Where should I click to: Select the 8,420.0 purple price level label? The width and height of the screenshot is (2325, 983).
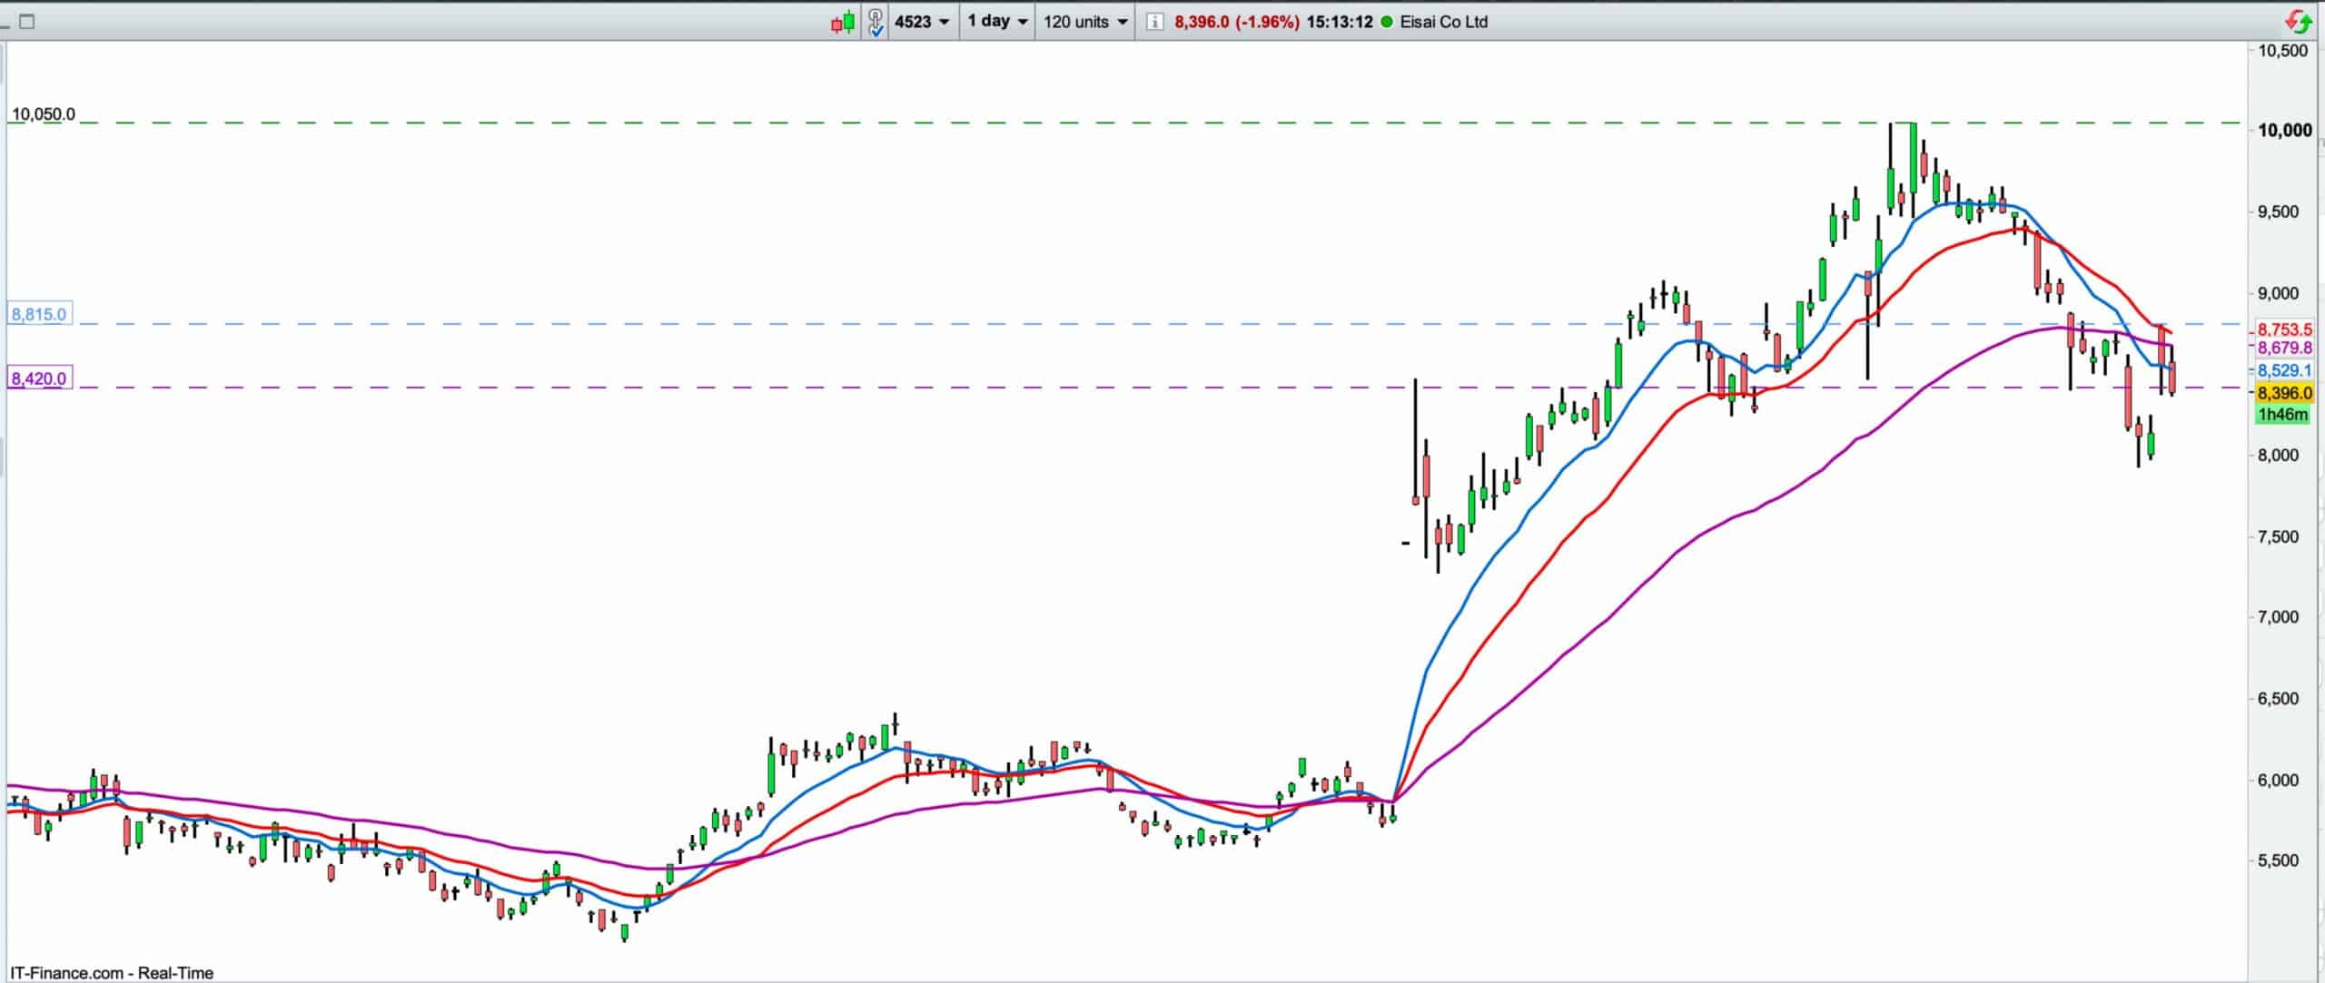click(x=39, y=378)
